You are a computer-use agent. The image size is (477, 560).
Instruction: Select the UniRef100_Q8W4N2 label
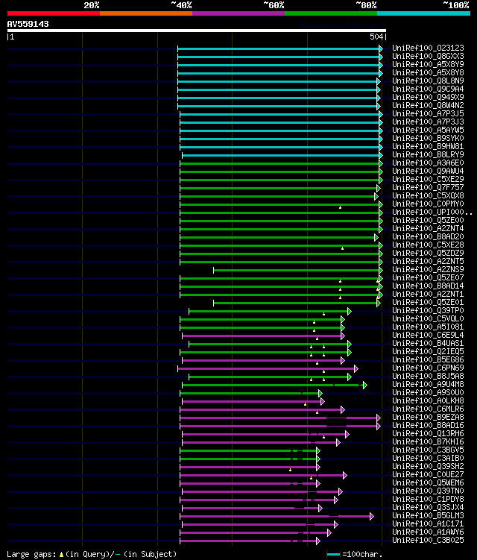(x=428, y=106)
